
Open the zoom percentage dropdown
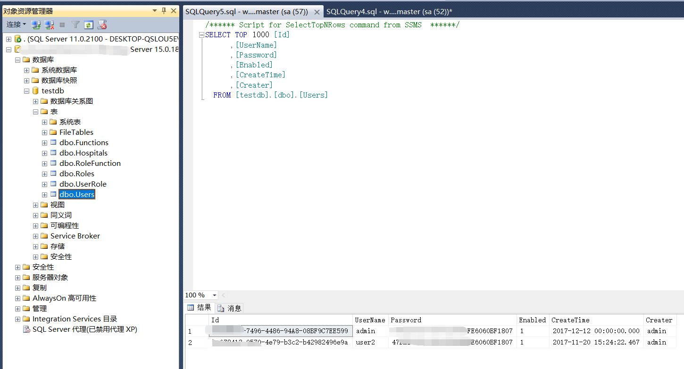coord(214,295)
